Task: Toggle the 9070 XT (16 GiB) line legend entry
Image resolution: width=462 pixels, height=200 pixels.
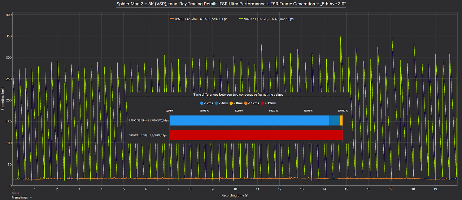Action: point(266,19)
